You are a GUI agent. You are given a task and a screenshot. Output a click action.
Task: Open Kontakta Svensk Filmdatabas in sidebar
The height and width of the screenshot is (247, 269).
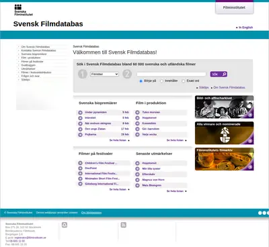click(38, 50)
